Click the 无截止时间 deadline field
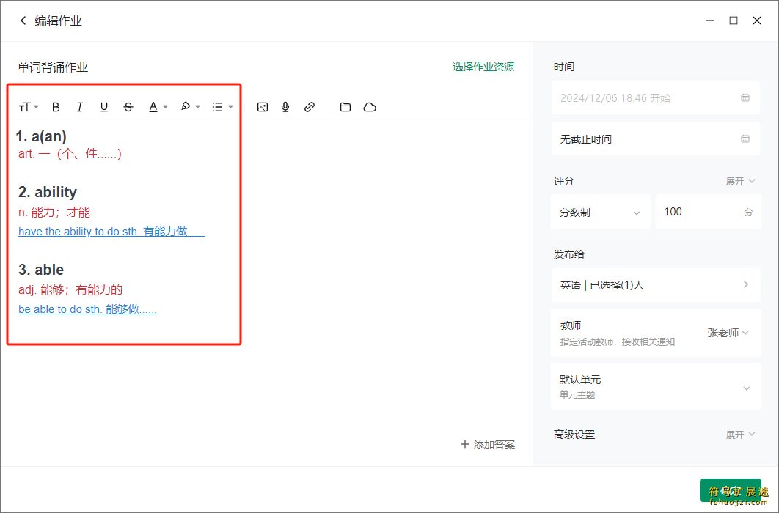The image size is (779, 513). pyautogui.click(x=654, y=139)
